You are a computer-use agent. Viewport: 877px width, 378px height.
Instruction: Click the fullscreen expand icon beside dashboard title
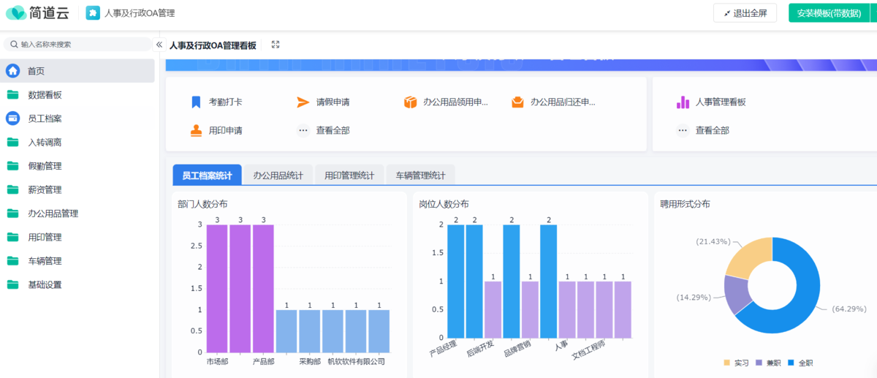tap(276, 45)
